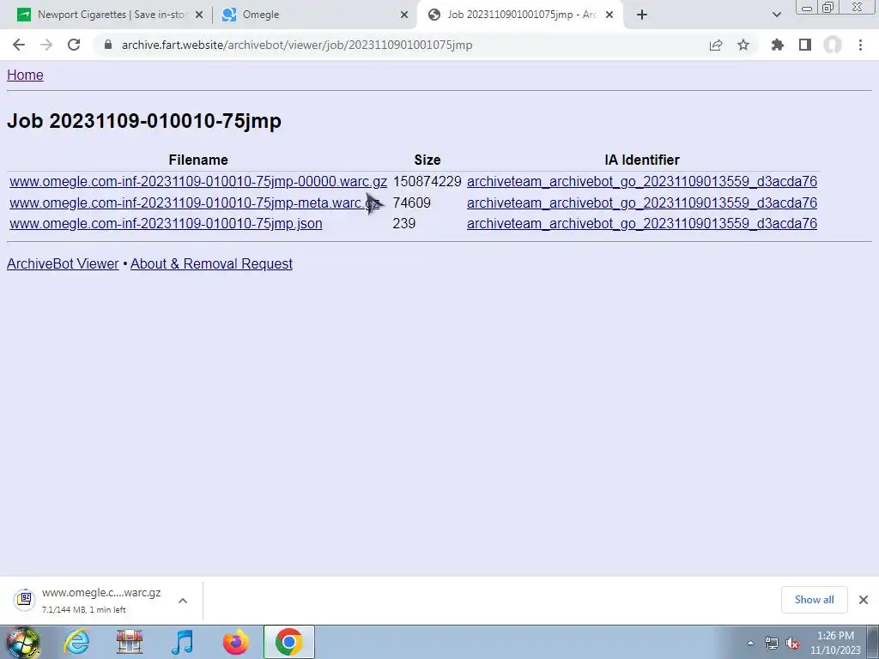
Task: Reload the current page
Action: (x=74, y=45)
